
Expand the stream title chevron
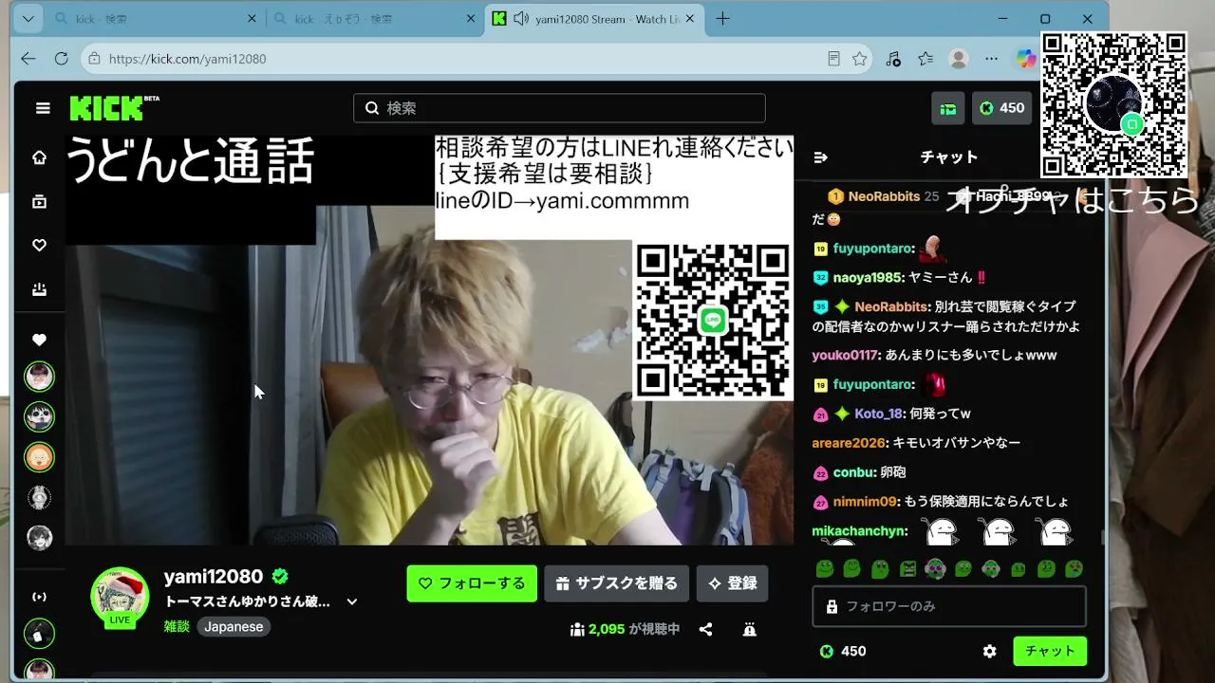pyautogui.click(x=352, y=601)
